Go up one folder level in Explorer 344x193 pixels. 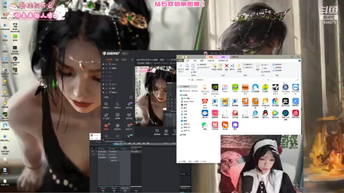[189, 80]
